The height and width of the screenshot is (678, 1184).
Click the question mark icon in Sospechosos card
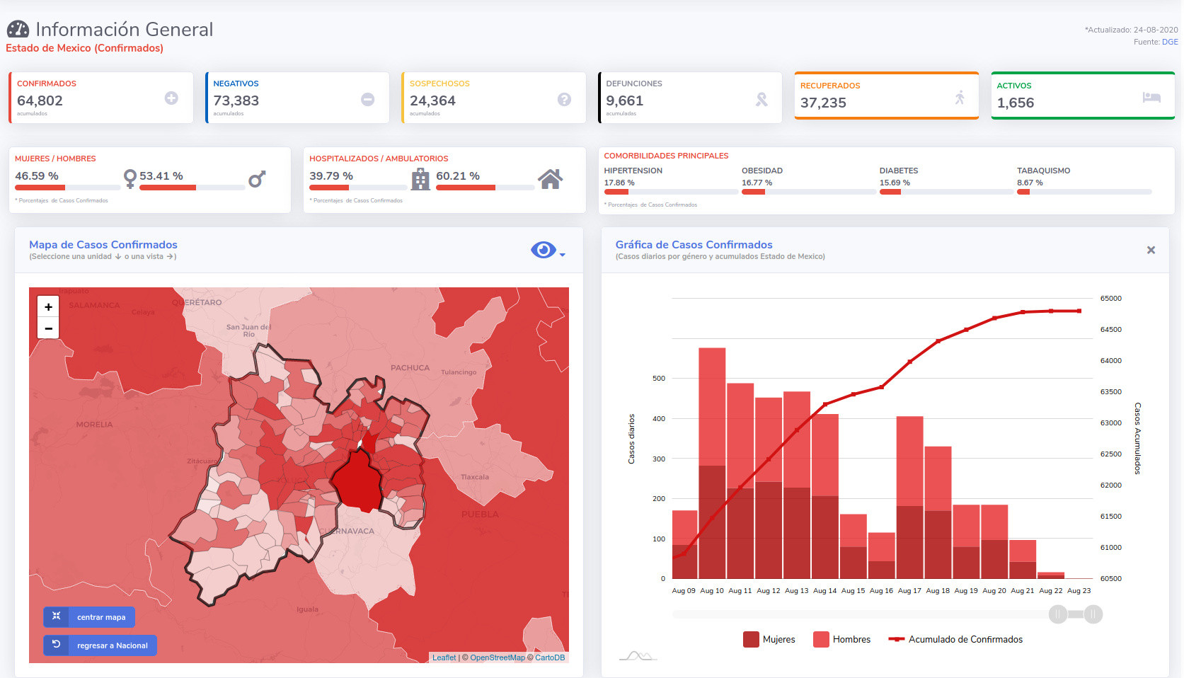564,100
